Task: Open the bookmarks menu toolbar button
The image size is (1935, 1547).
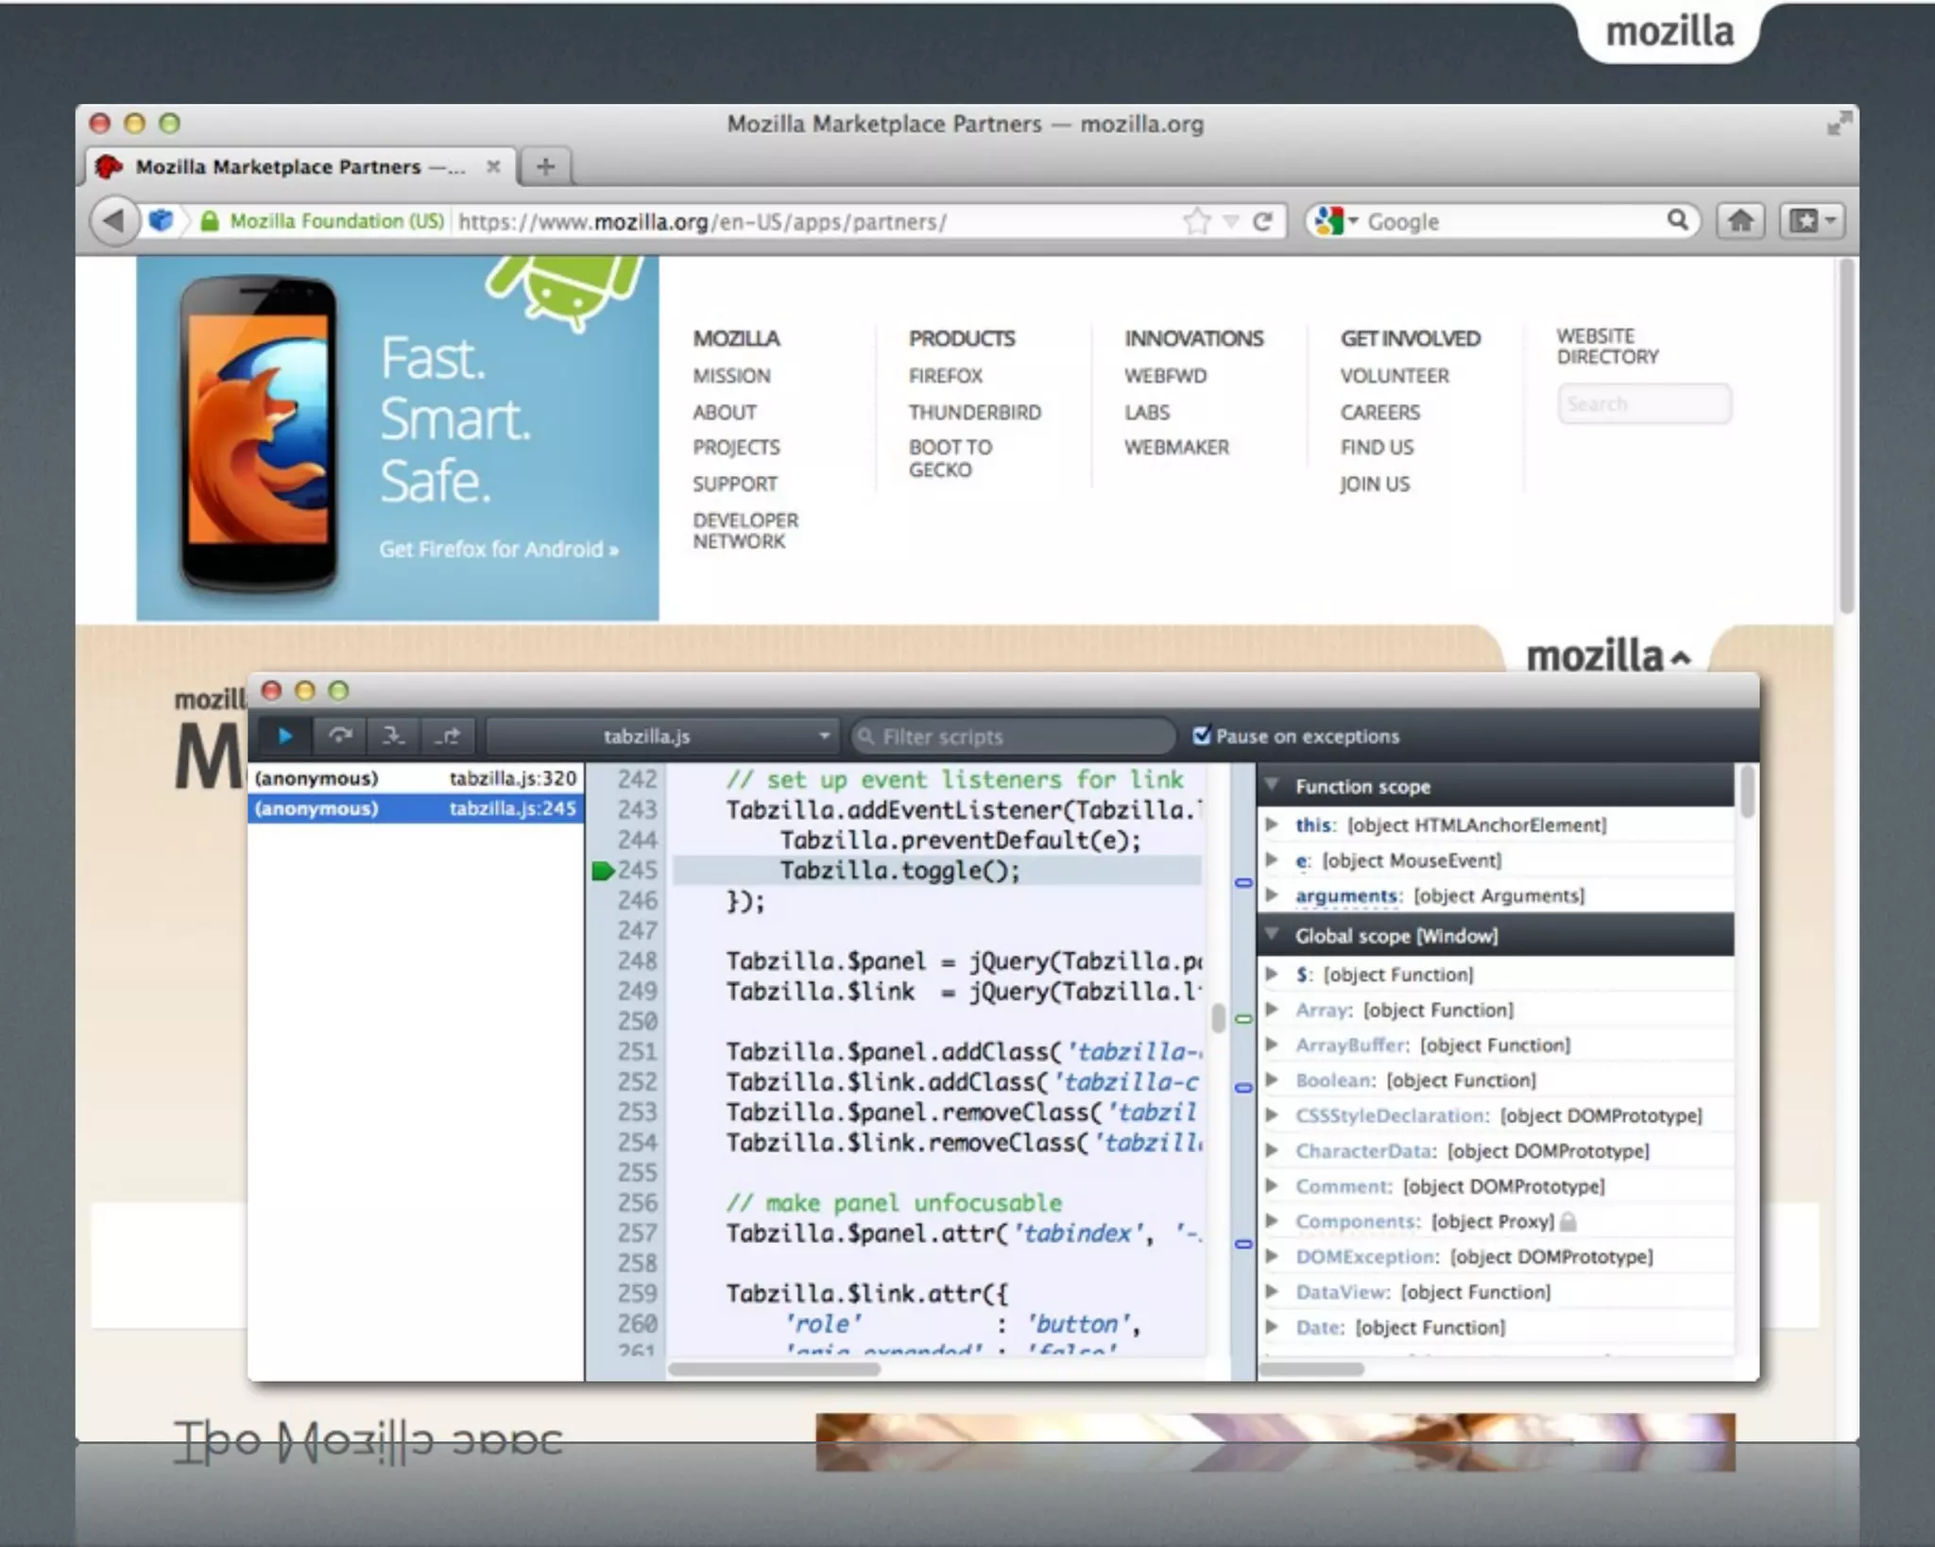Action: click(x=1812, y=221)
